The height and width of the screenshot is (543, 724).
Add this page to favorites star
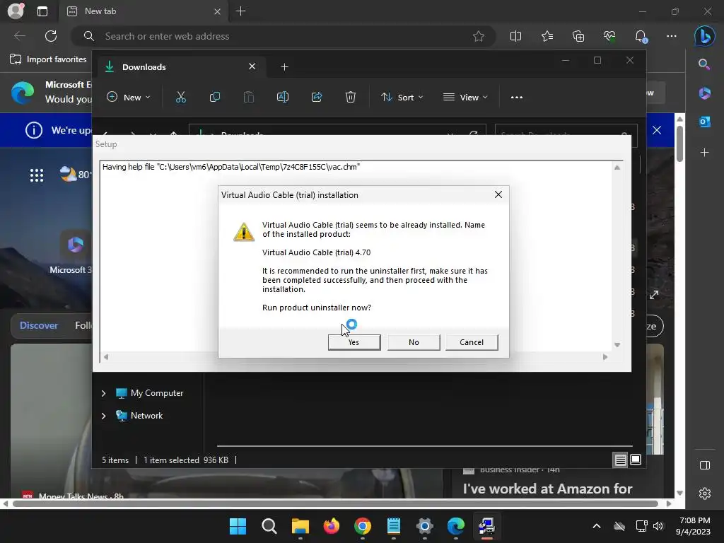click(479, 36)
